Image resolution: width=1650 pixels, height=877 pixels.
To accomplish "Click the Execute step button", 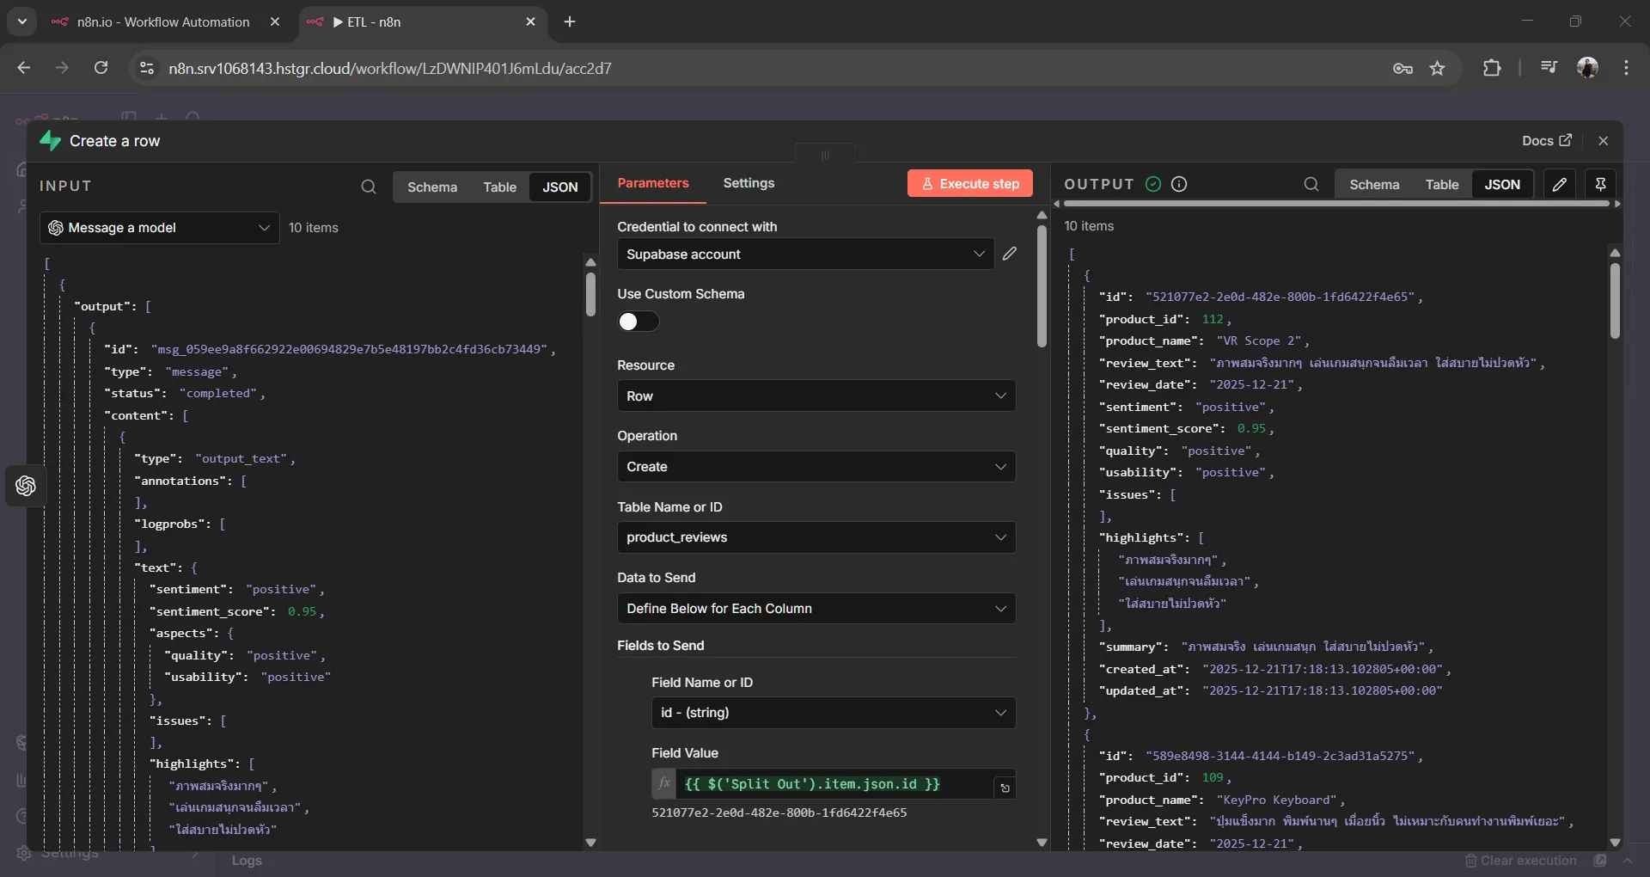I will coord(969,183).
